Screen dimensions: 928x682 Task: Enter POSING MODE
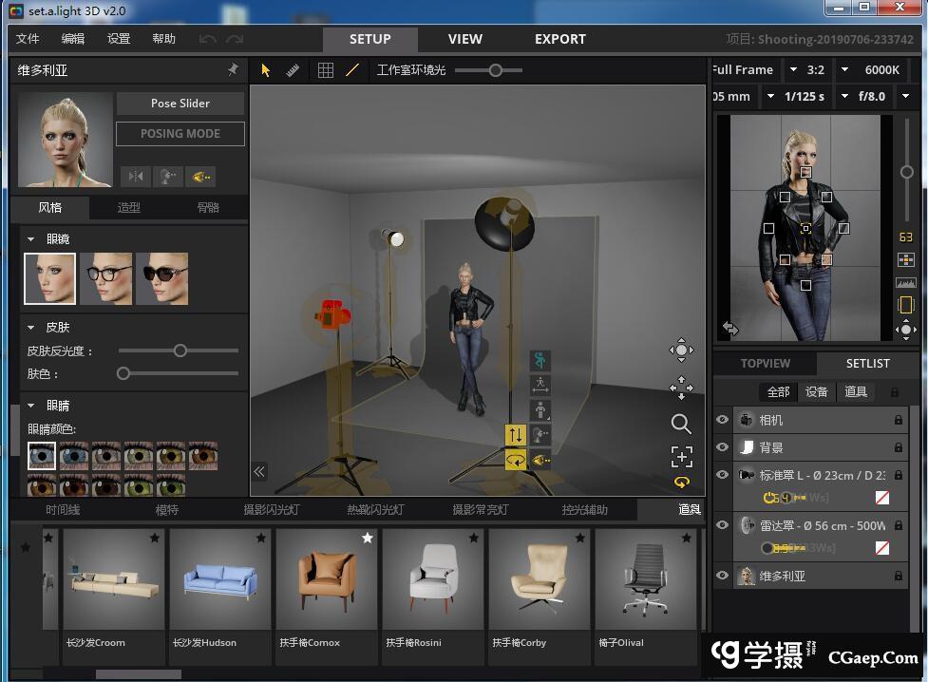click(x=180, y=134)
